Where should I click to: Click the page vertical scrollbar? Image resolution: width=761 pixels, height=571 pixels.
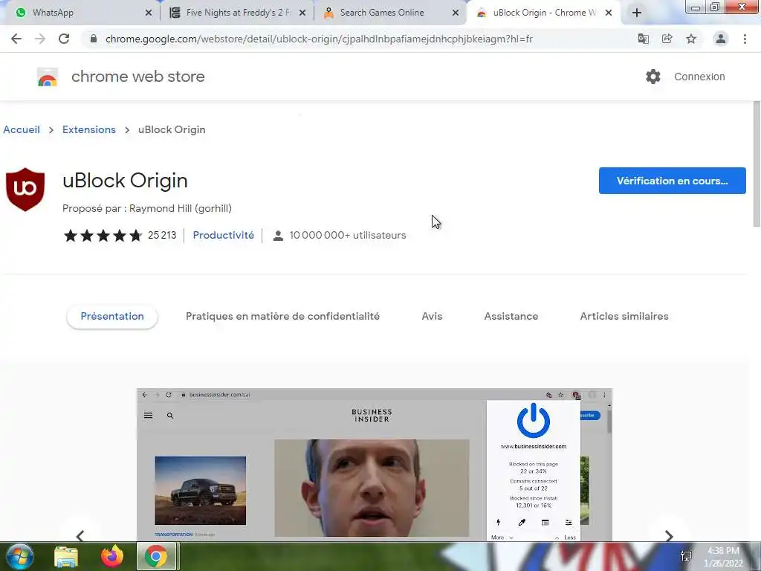coord(757,164)
